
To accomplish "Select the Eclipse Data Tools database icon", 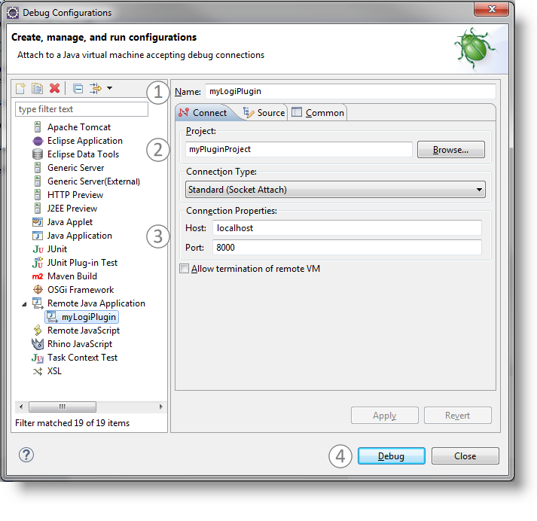I will coord(38,154).
